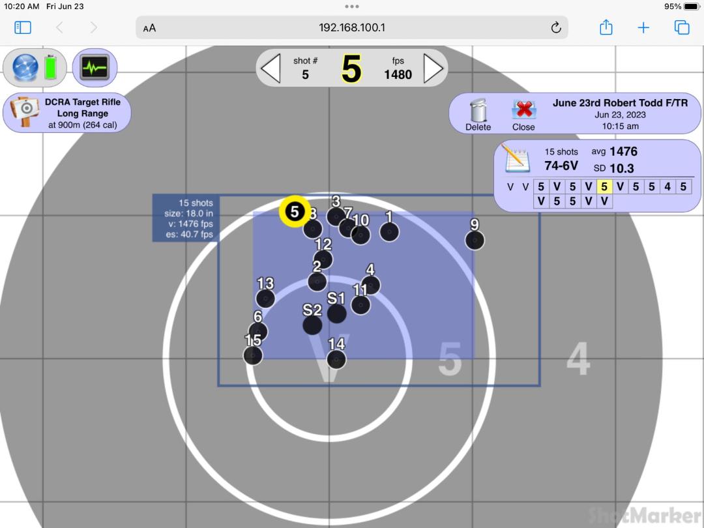Select the score cell showing 4

pyautogui.click(x=667, y=187)
